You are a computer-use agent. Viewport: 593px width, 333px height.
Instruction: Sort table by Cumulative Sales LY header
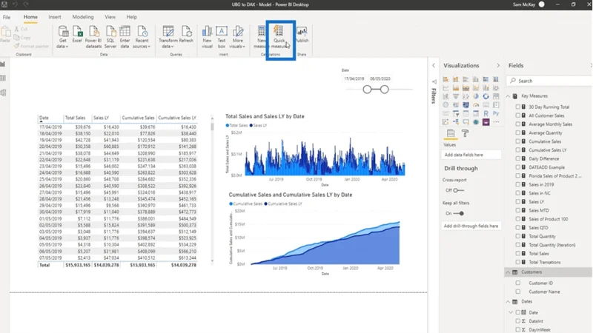point(177,118)
